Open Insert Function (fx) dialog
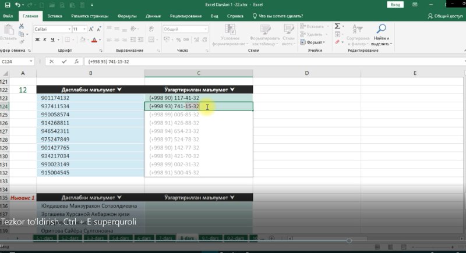 tap(76, 62)
